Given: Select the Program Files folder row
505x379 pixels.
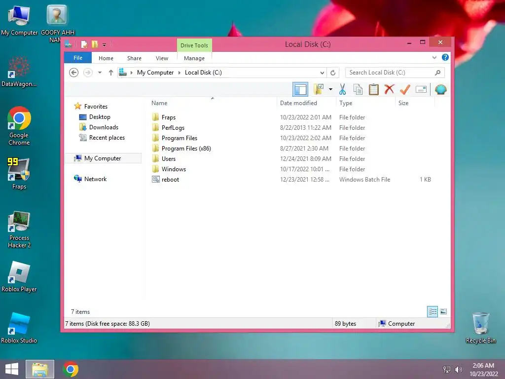Looking at the screenshot, I should click(291, 138).
